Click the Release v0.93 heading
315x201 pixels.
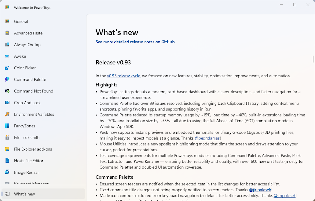point(113,62)
